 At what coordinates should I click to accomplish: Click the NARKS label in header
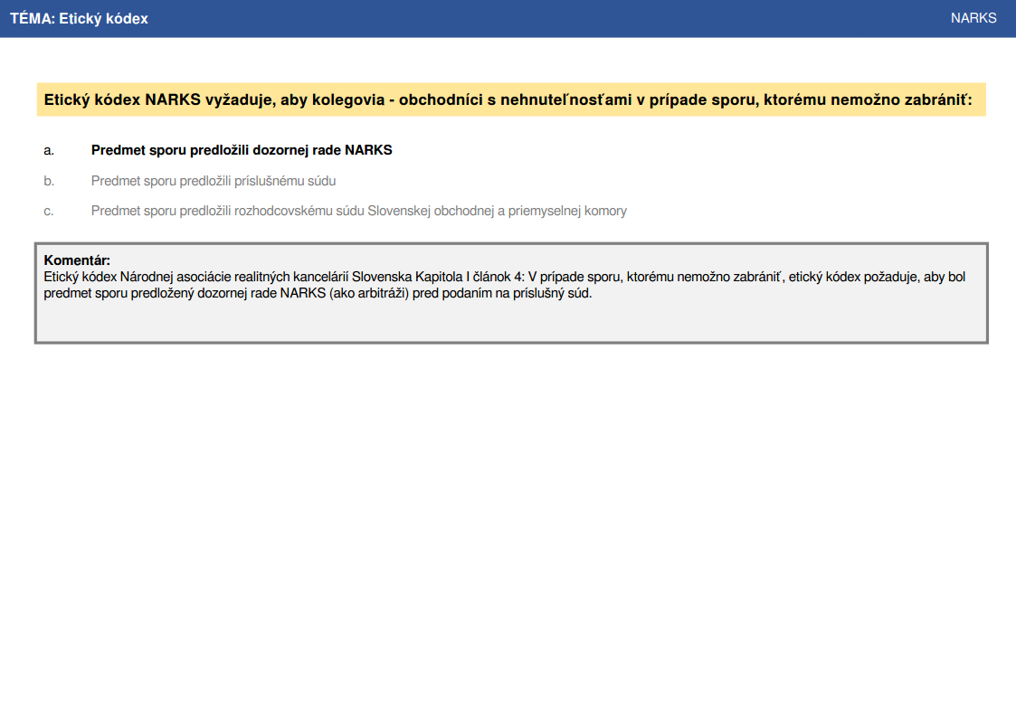(973, 18)
